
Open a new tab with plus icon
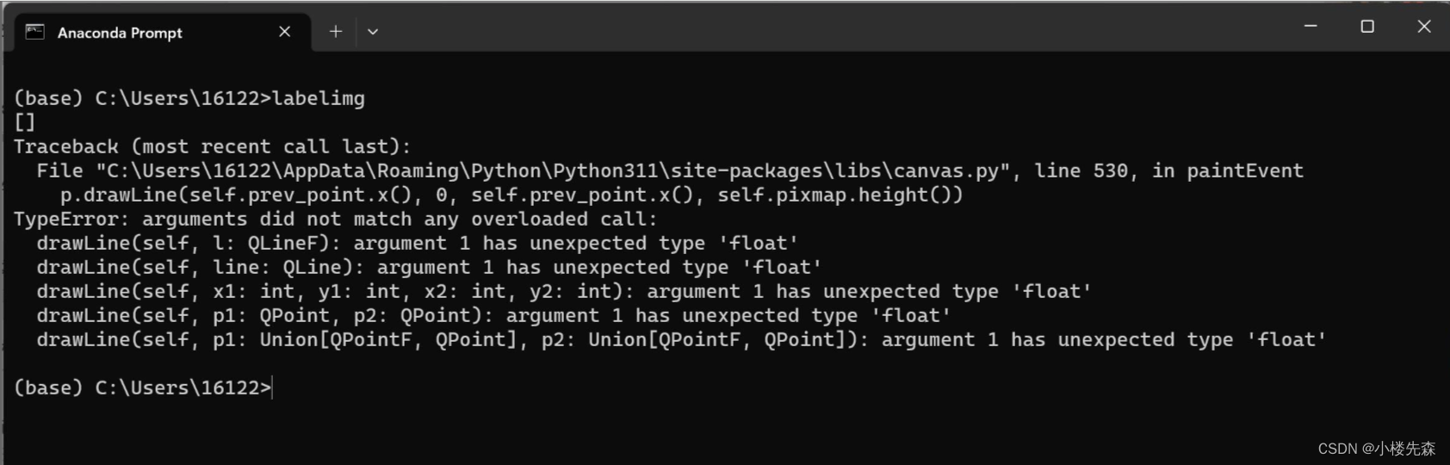tap(336, 32)
